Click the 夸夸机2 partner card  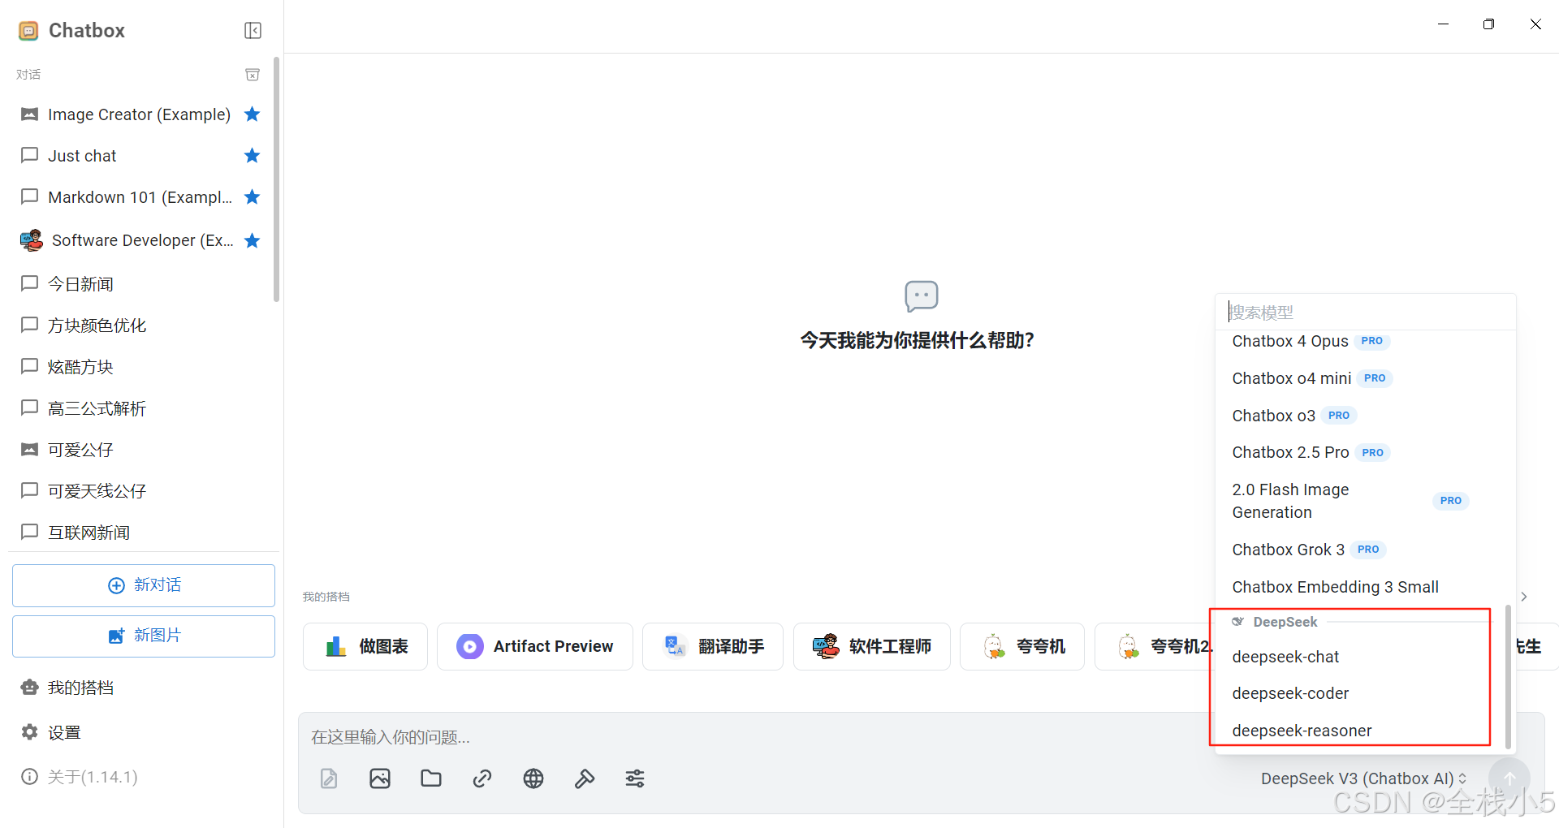tap(1155, 646)
